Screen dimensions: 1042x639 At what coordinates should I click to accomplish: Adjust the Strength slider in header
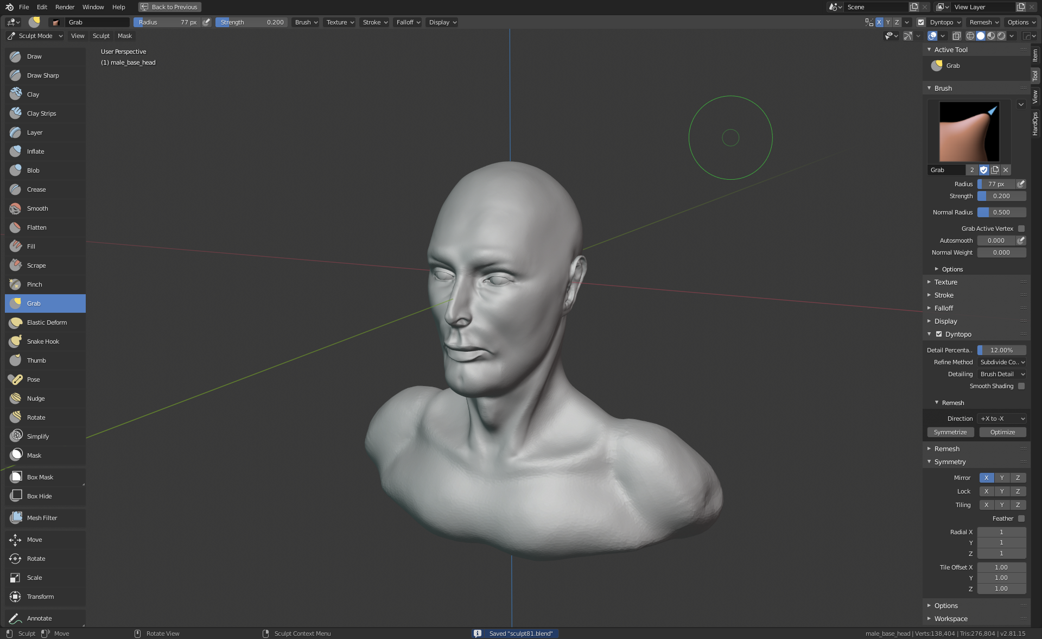click(251, 22)
